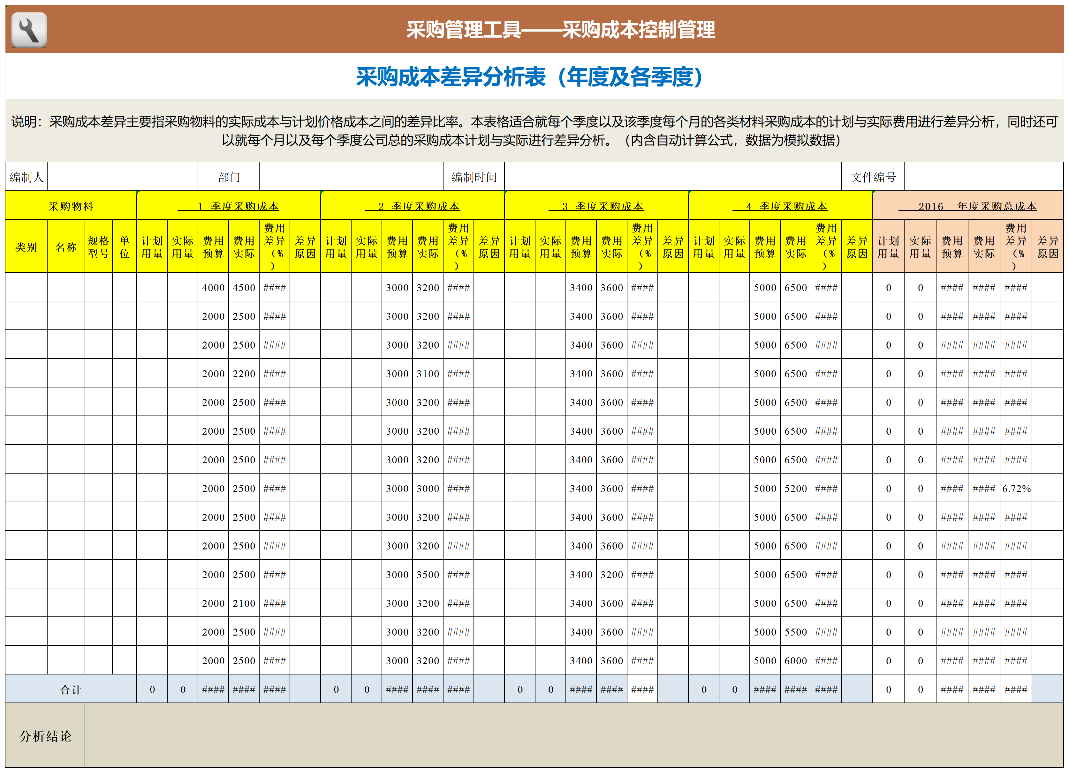Select the cell containing 3500

click(428, 574)
